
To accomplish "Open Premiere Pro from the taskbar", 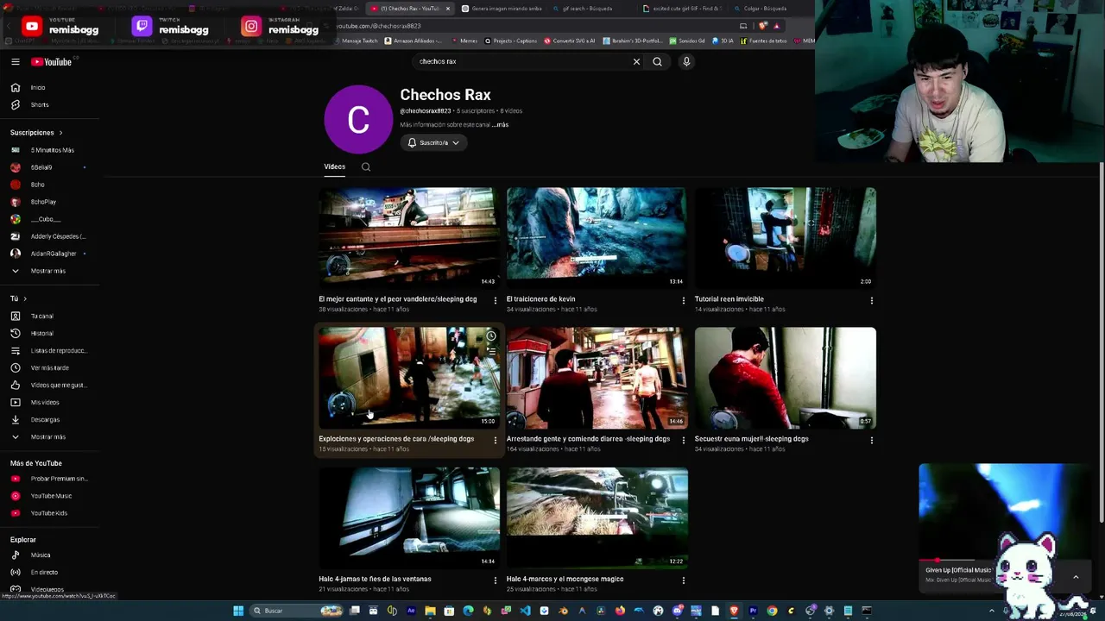I will (753, 611).
